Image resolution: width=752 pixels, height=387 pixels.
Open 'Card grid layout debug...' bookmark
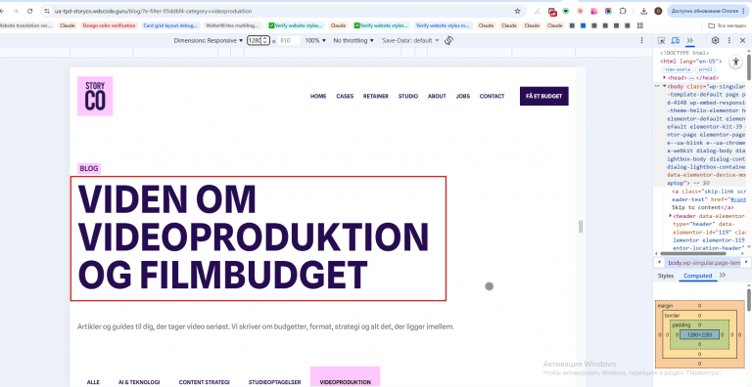pos(170,25)
